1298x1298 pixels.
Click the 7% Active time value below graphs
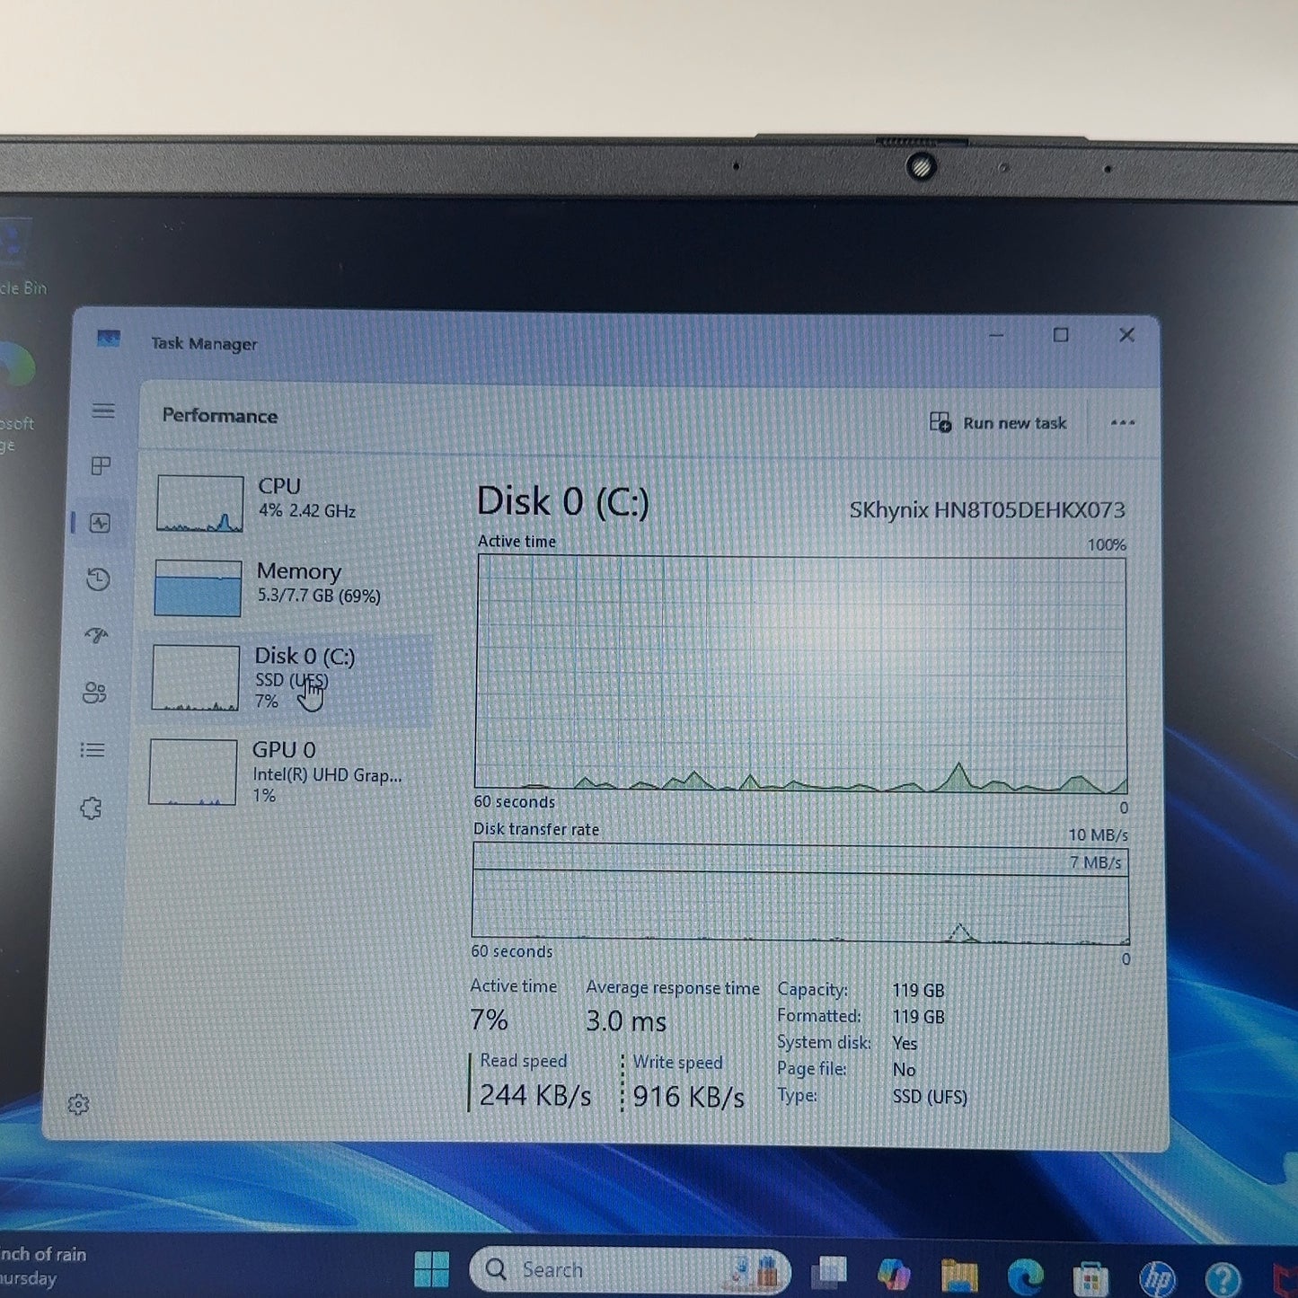click(x=490, y=1020)
